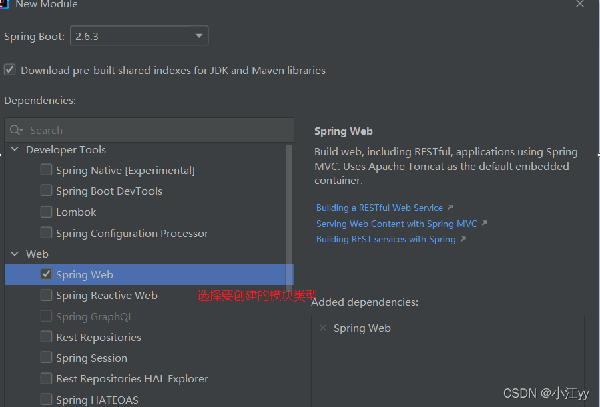Remove Spring Web using the X icon
The height and width of the screenshot is (407, 600).
point(323,328)
